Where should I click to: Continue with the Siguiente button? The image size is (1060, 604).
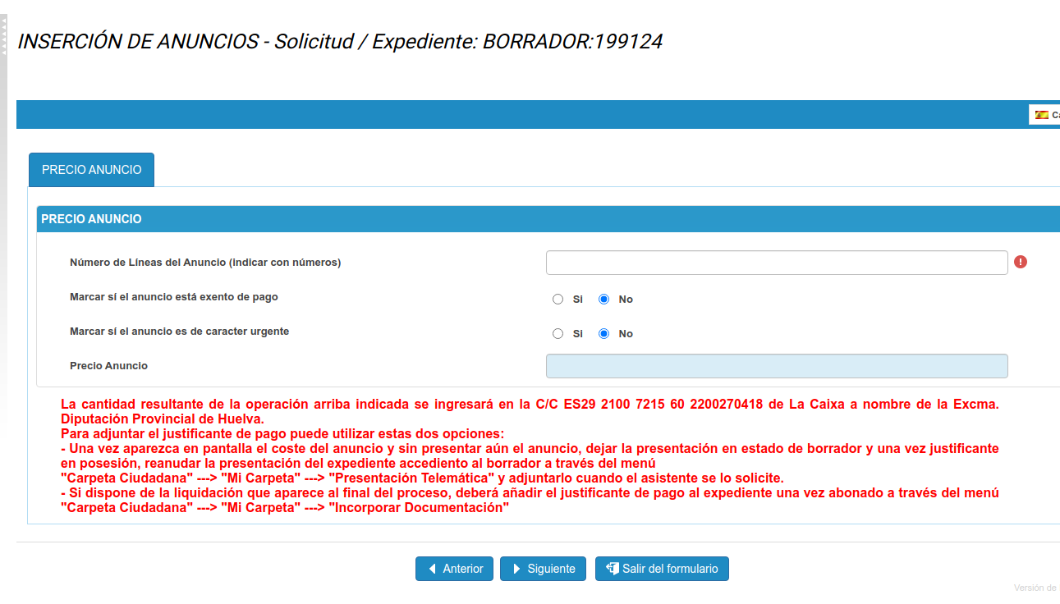tap(543, 569)
